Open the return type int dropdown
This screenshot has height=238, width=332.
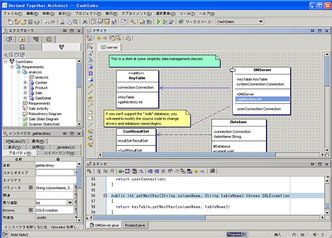click(70, 202)
